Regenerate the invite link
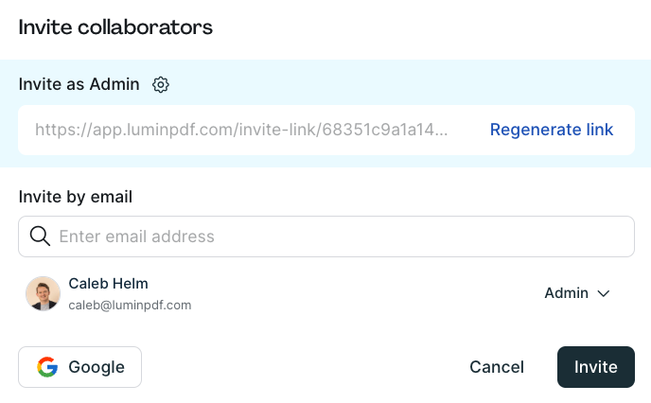The height and width of the screenshot is (403, 651). pos(552,130)
